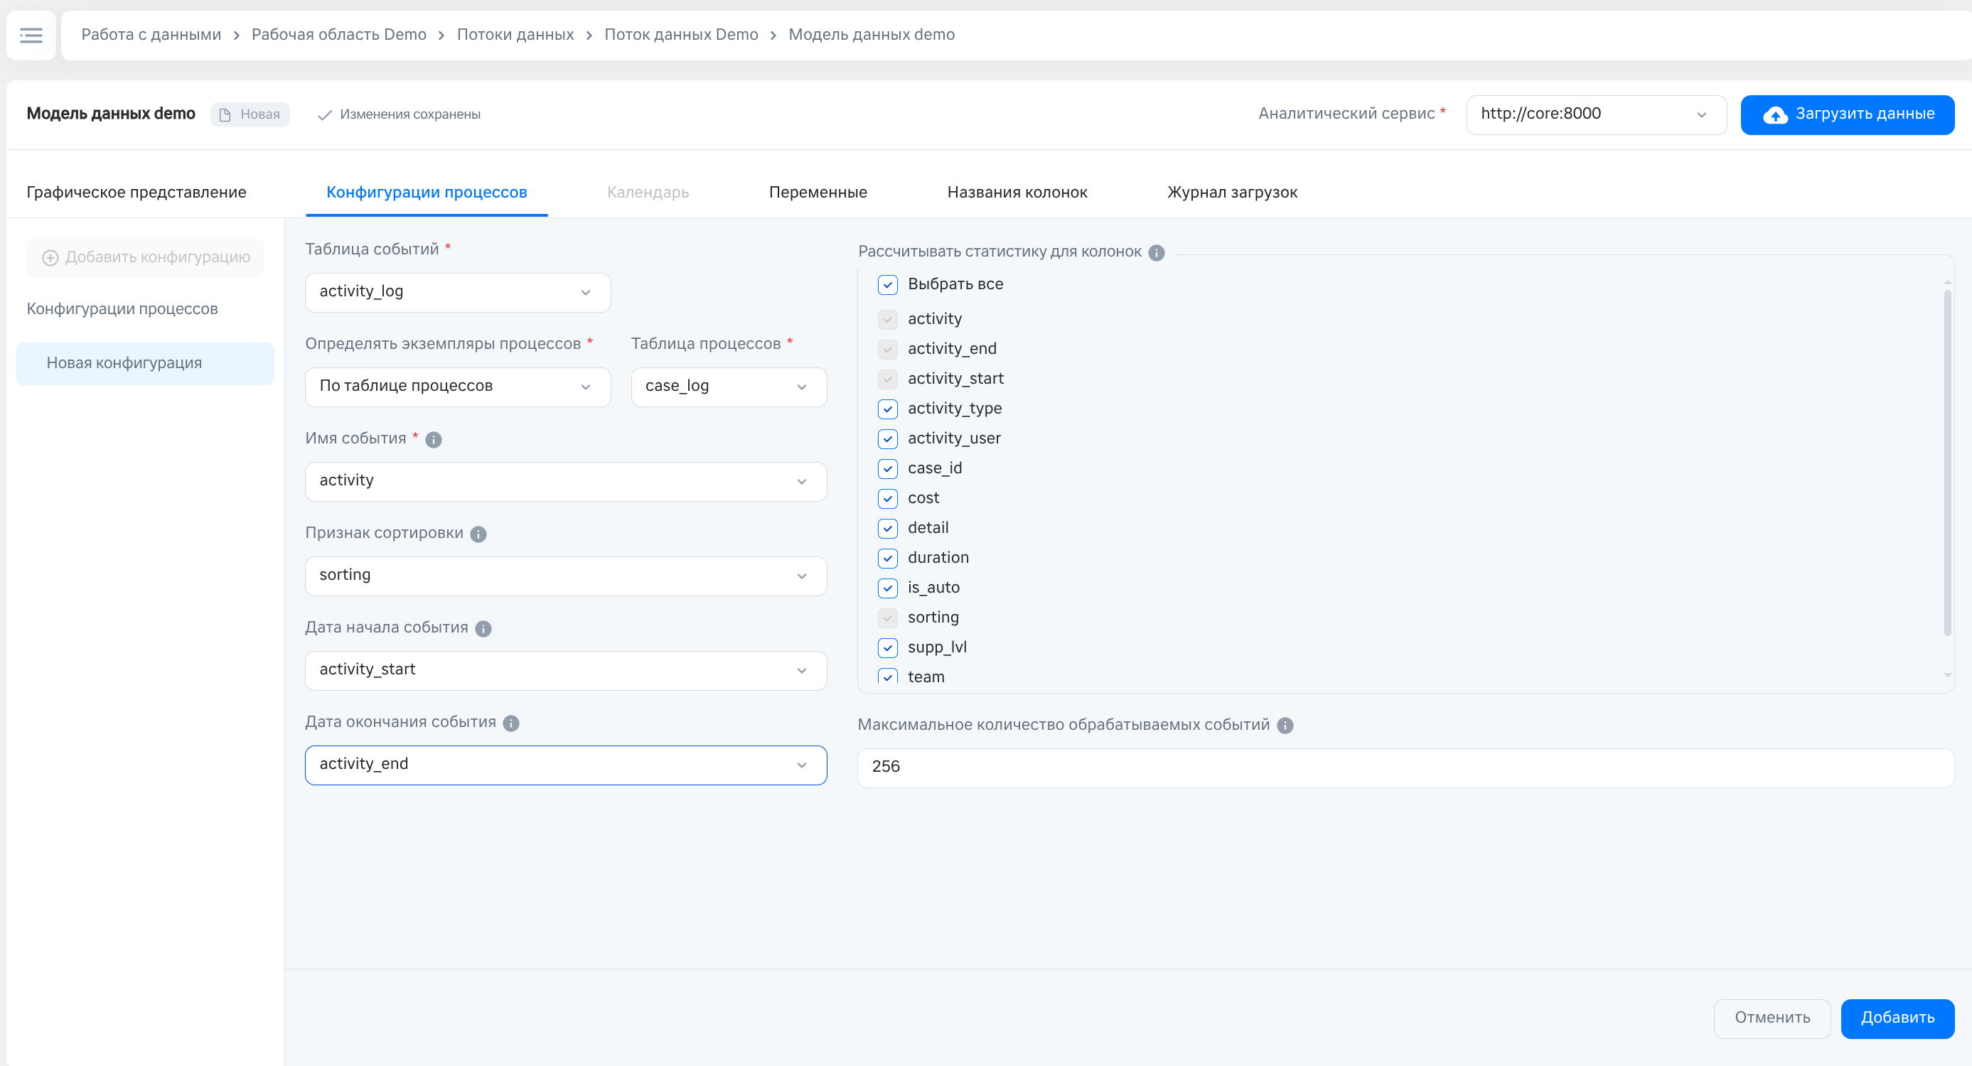The width and height of the screenshot is (1972, 1066).
Task: Uncheck the duration column checkbox
Action: click(x=888, y=558)
